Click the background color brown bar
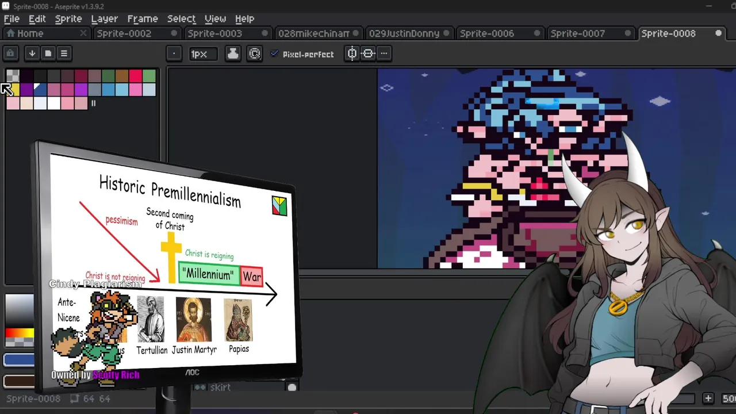Screen dimensions: 736x414 coord(19,381)
